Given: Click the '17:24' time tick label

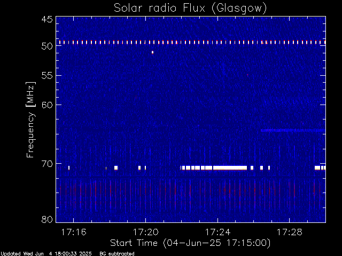Looking at the screenshot, I should 217,233.
